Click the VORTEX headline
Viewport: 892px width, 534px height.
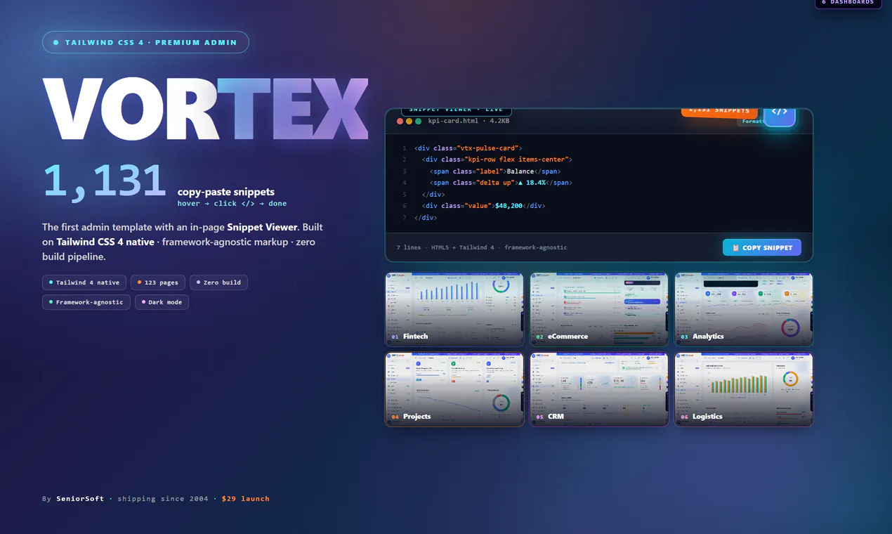(x=205, y=109)
